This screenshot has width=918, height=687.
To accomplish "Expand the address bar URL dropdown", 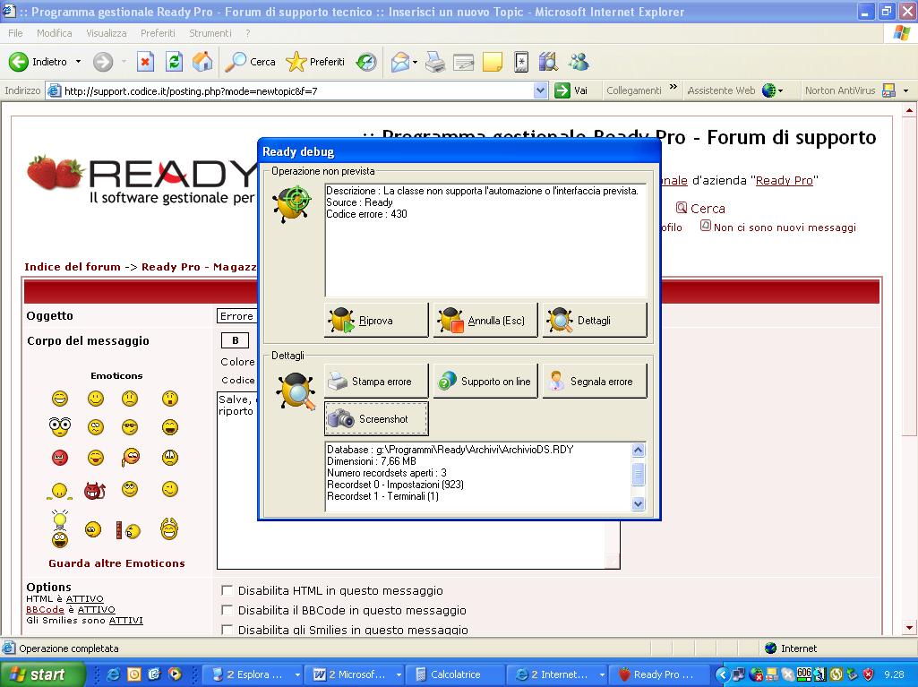I will coord(540,90).
